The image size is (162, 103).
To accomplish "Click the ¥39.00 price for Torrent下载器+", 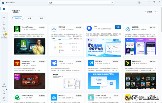I will (116, 96).
